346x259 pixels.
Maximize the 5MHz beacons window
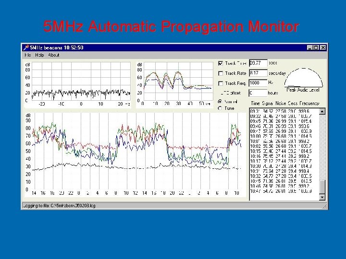(316, 47)
